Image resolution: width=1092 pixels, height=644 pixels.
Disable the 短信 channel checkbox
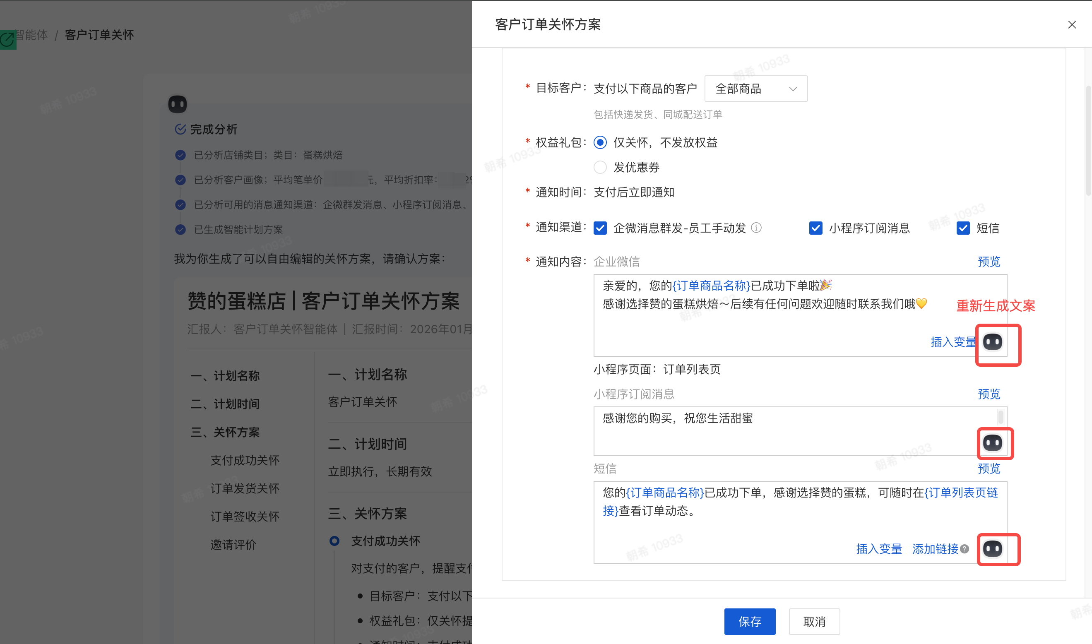(x=963, y=228)
